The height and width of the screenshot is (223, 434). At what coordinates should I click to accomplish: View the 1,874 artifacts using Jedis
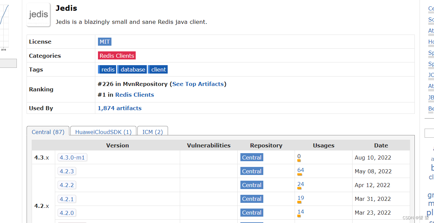pos(119,108)
